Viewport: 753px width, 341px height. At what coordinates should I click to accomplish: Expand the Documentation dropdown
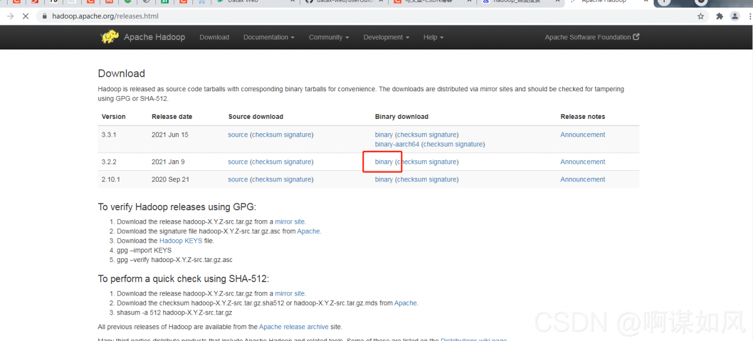(x=269, y=37)
